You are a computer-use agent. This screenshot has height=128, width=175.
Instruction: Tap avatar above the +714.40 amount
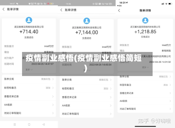coord(29,20)
